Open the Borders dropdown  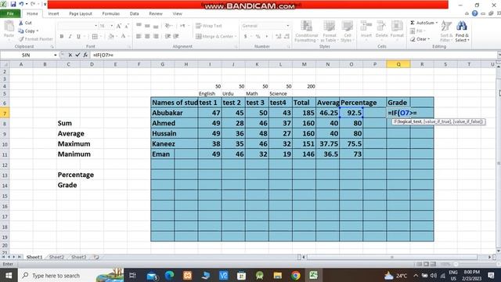click(x=101, y=37)
